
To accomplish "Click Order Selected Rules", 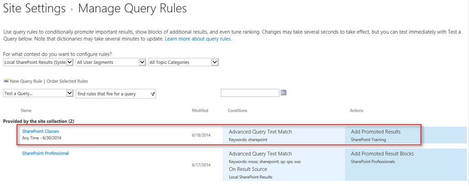I will point(67,81).
